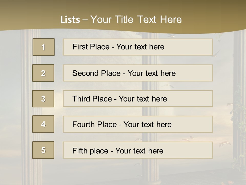This screenshot has height=185, width=246.
Task: Click the number 1 box
Action: 44,47
